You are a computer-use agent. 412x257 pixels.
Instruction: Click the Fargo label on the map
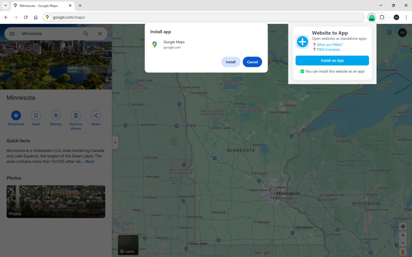[x=192, y=126]
